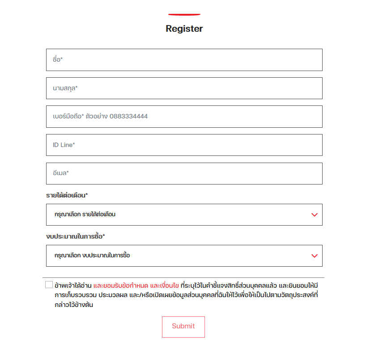Click consent text beginning ข้าพเจ้าได้อ่าน

pos(73,285)
